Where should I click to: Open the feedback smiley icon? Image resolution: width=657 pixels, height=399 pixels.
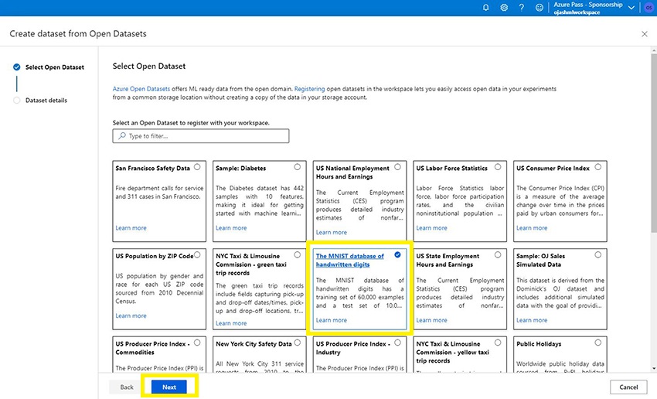540,8
